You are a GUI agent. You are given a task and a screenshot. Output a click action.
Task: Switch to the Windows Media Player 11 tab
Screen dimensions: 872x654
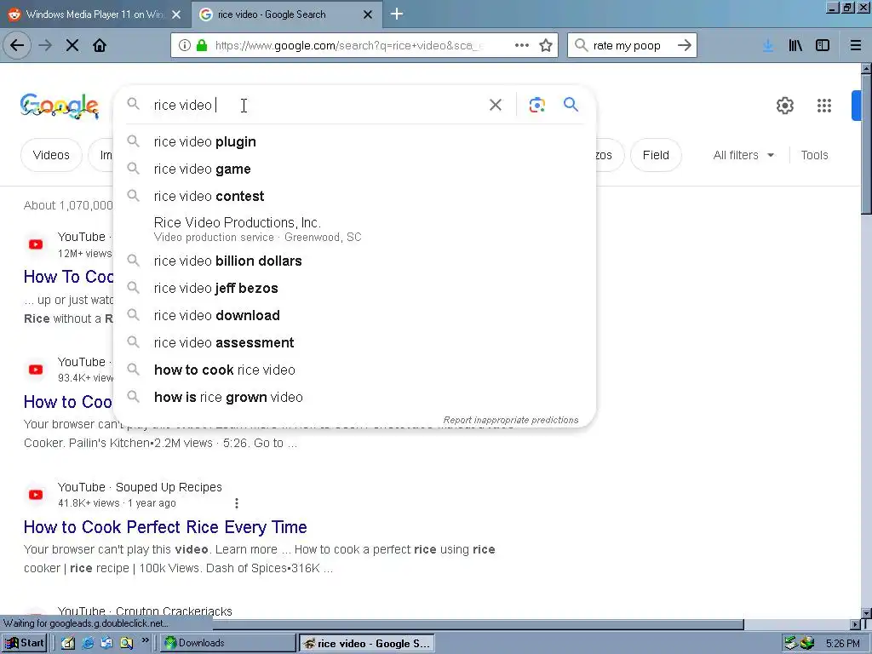click(95, 14)
